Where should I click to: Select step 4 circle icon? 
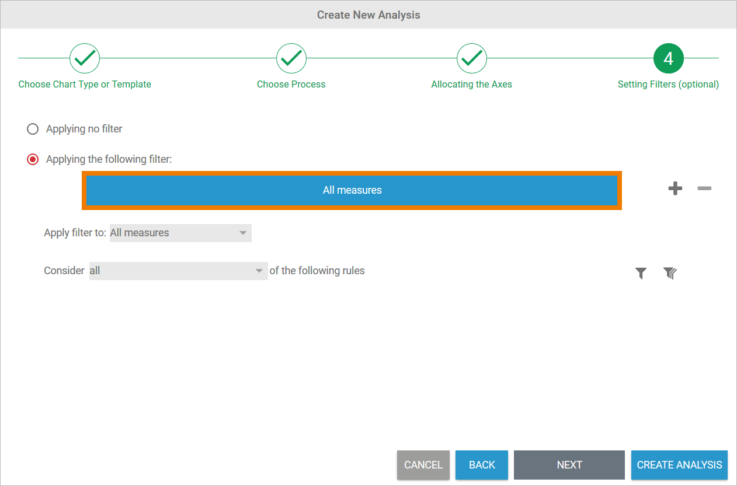669,58
